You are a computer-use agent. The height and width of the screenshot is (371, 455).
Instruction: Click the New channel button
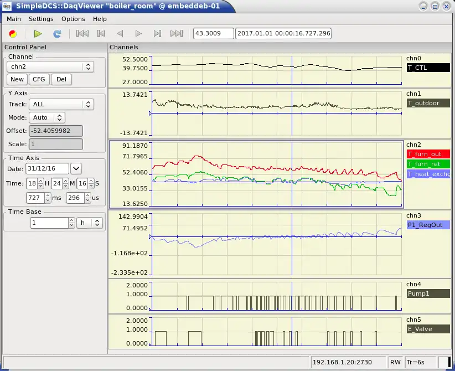click(17, 79)
